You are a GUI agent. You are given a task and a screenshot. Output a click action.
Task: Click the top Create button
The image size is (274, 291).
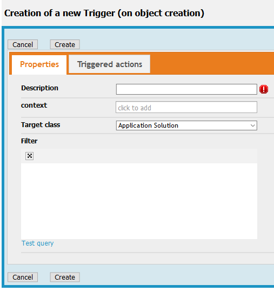[65, 44]
